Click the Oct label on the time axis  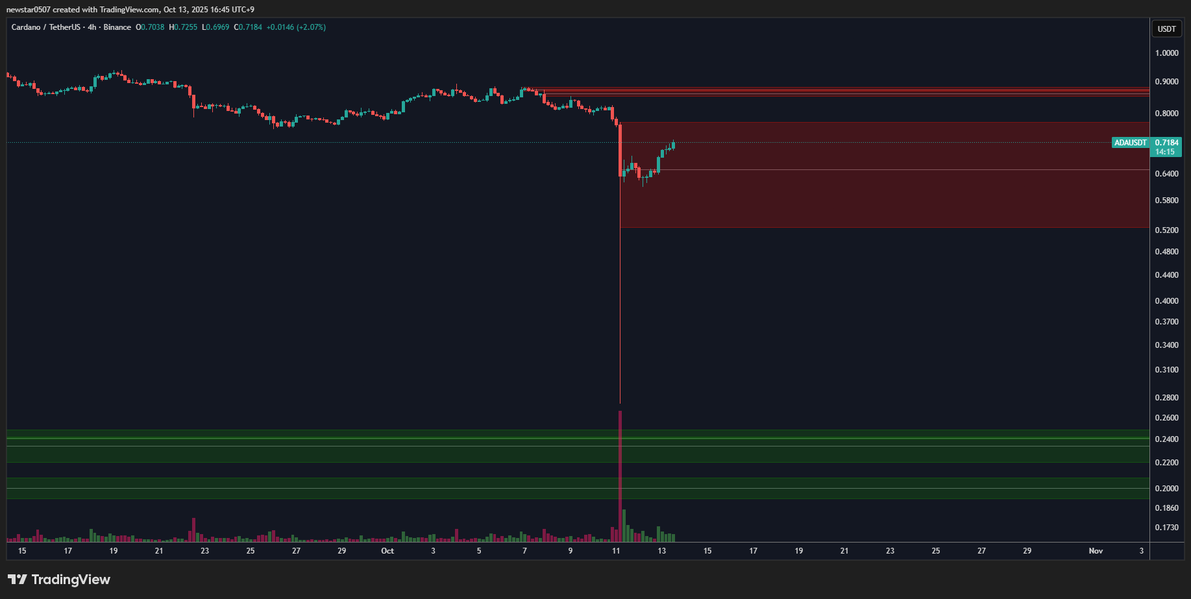(x=387, y=551)
